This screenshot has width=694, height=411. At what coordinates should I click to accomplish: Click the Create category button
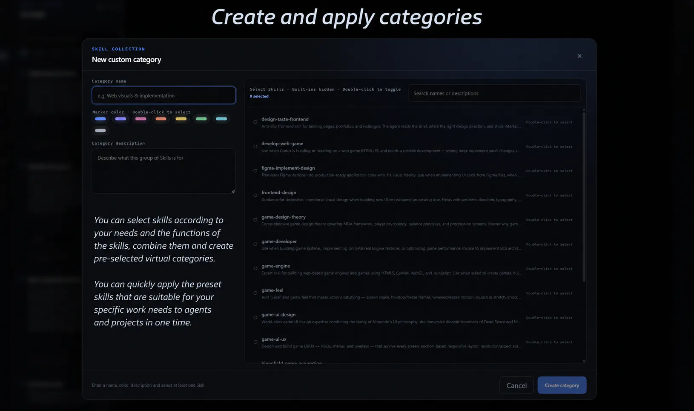tap(562, 385)
